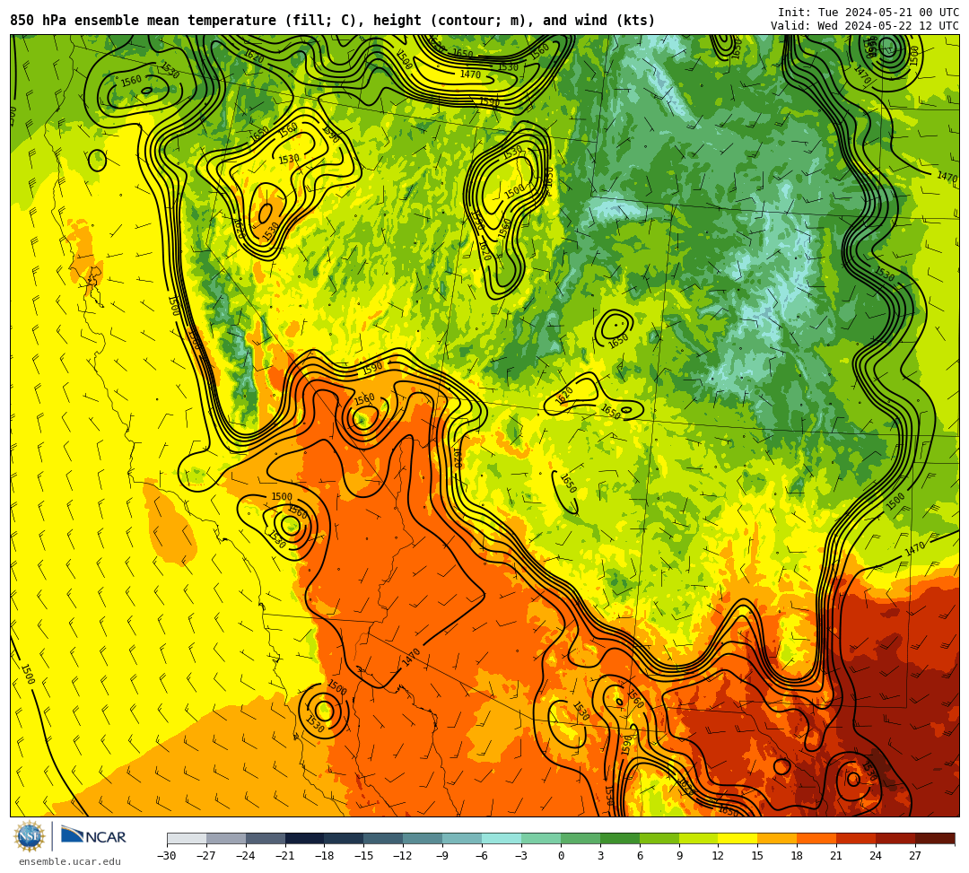Click the -9 colorbar tick label
This screenshot has height=873, width=969.
(441, 856)
